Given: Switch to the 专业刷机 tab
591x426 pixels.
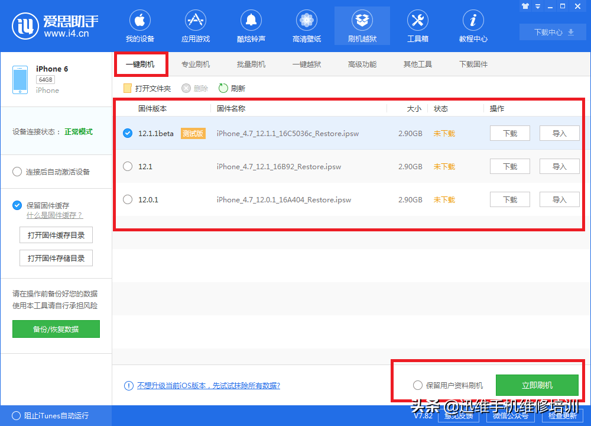Looking at the screenshot, I should click(x=196, y=64).
